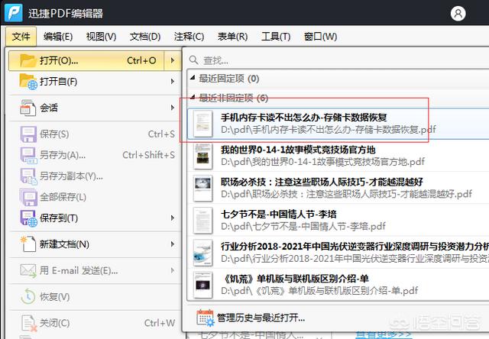Click the 关闭(C) document icon
489x339 pixels.
[x=28, y=323]
